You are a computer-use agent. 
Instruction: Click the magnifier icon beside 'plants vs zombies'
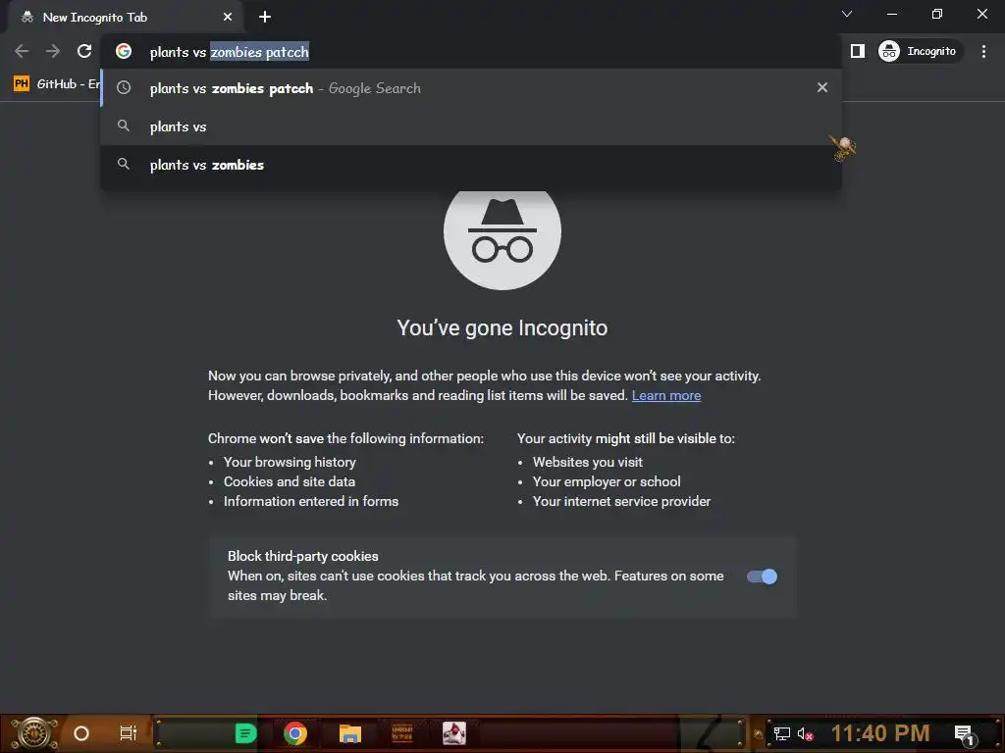124,164
